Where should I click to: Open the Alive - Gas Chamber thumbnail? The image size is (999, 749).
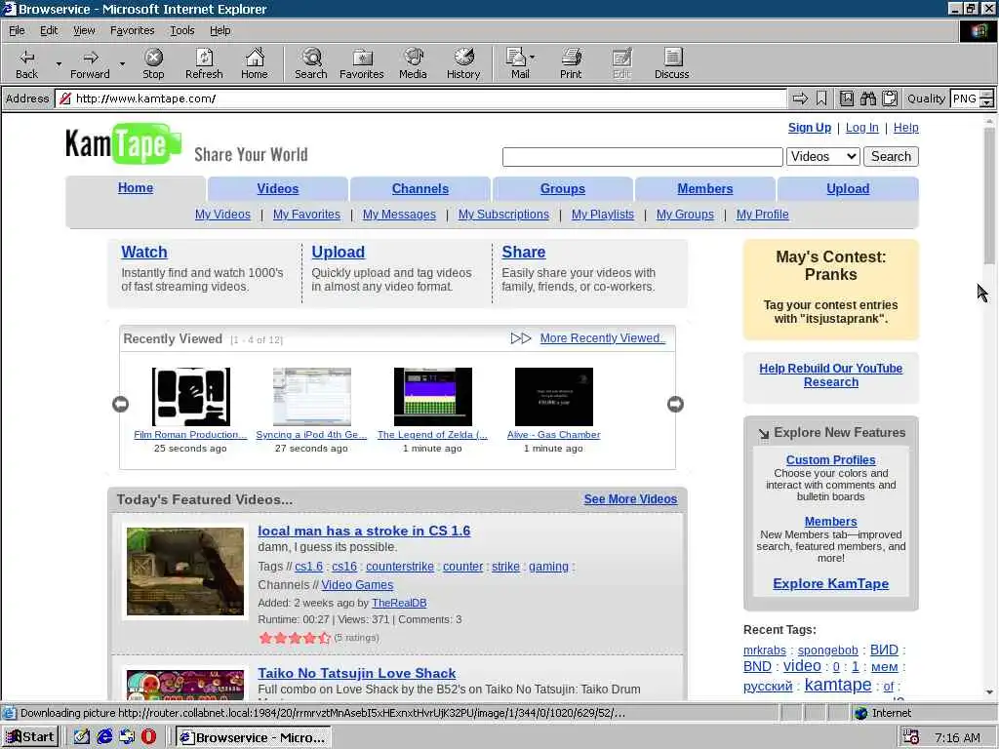pos(554,397)
